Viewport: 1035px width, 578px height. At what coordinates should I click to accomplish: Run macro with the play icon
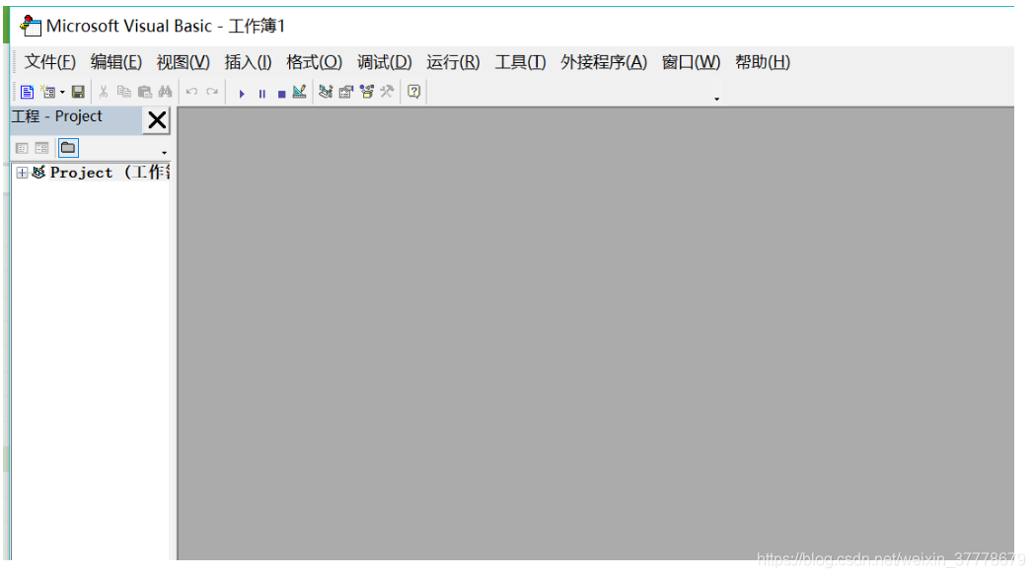[242, 94]
